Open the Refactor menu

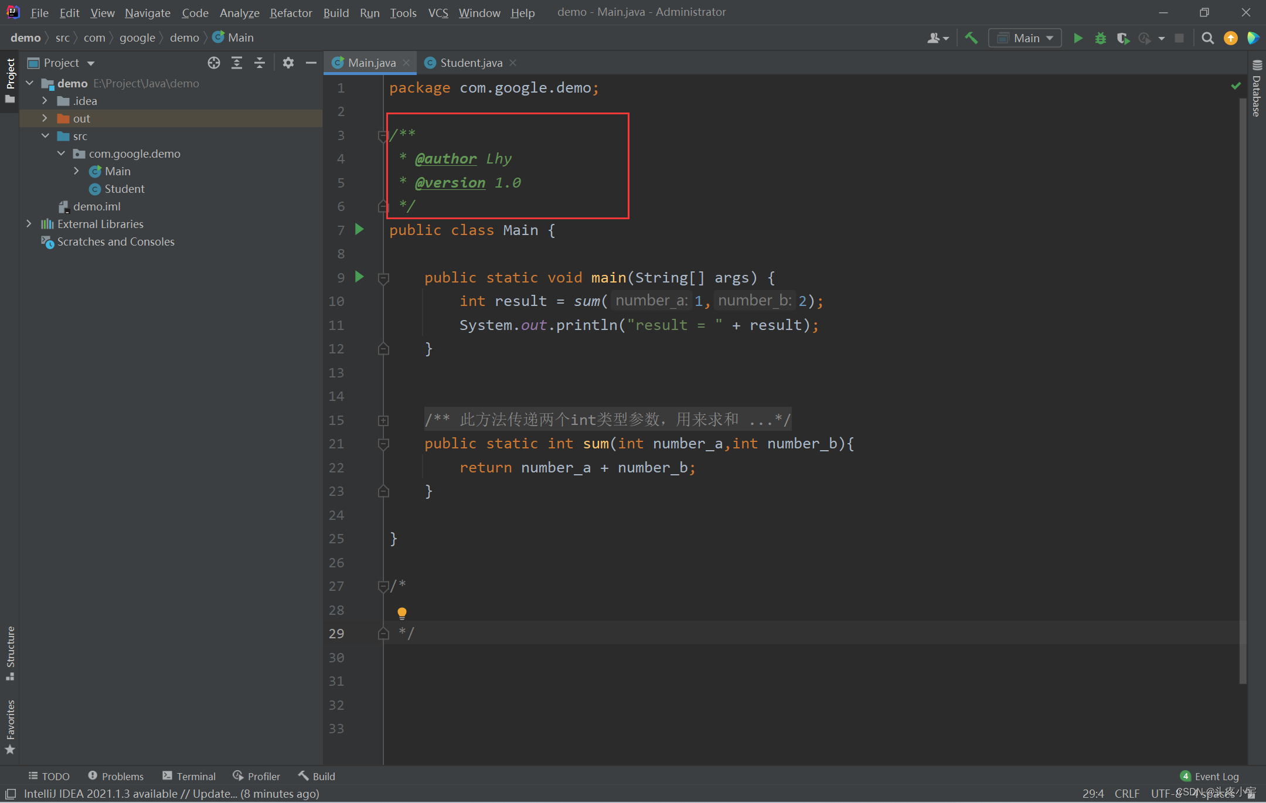(291, 12)
